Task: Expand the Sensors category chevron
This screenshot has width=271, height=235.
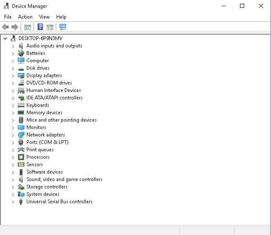Action: click(13, 165)
